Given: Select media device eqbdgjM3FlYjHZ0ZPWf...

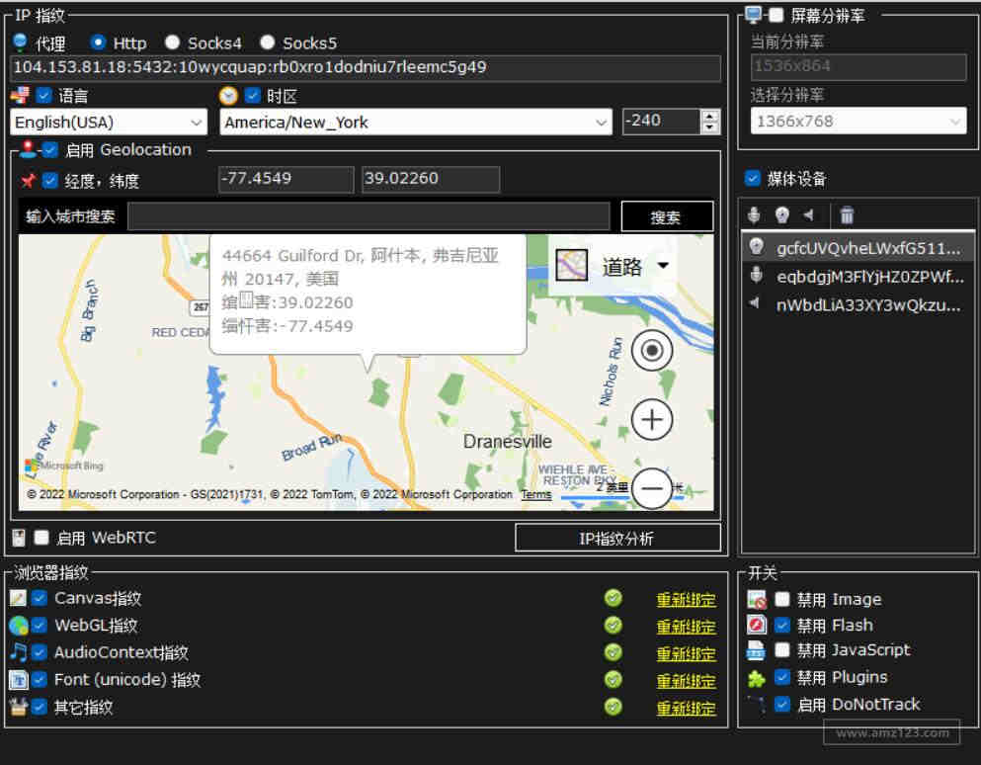Looking at the screenshot, I should pyautogui.click(x=858, y=276).
